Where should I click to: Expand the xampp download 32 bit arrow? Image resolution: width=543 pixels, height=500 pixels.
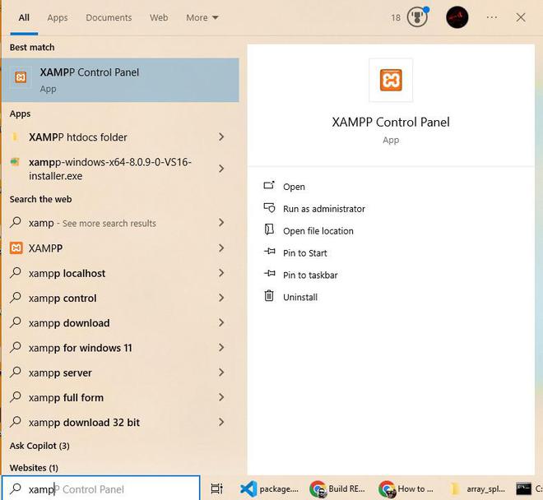pyautogui.click(x=221, y=422)
